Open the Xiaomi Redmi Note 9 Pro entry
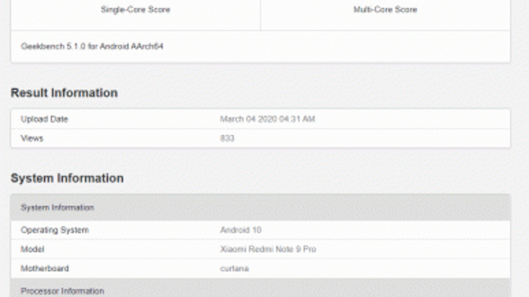Screen dimensions: 529x297 (268, 249)
